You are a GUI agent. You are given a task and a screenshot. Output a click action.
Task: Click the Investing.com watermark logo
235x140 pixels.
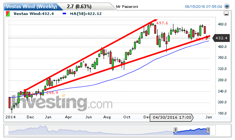pos(62,103)
